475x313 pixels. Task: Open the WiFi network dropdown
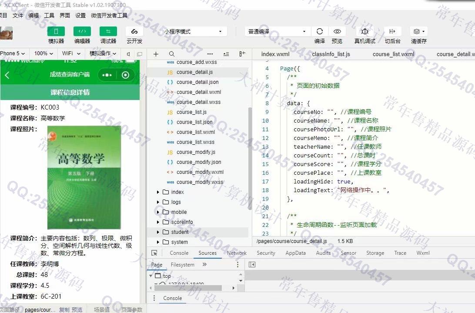pyautogui.click(x=71, y=53)
